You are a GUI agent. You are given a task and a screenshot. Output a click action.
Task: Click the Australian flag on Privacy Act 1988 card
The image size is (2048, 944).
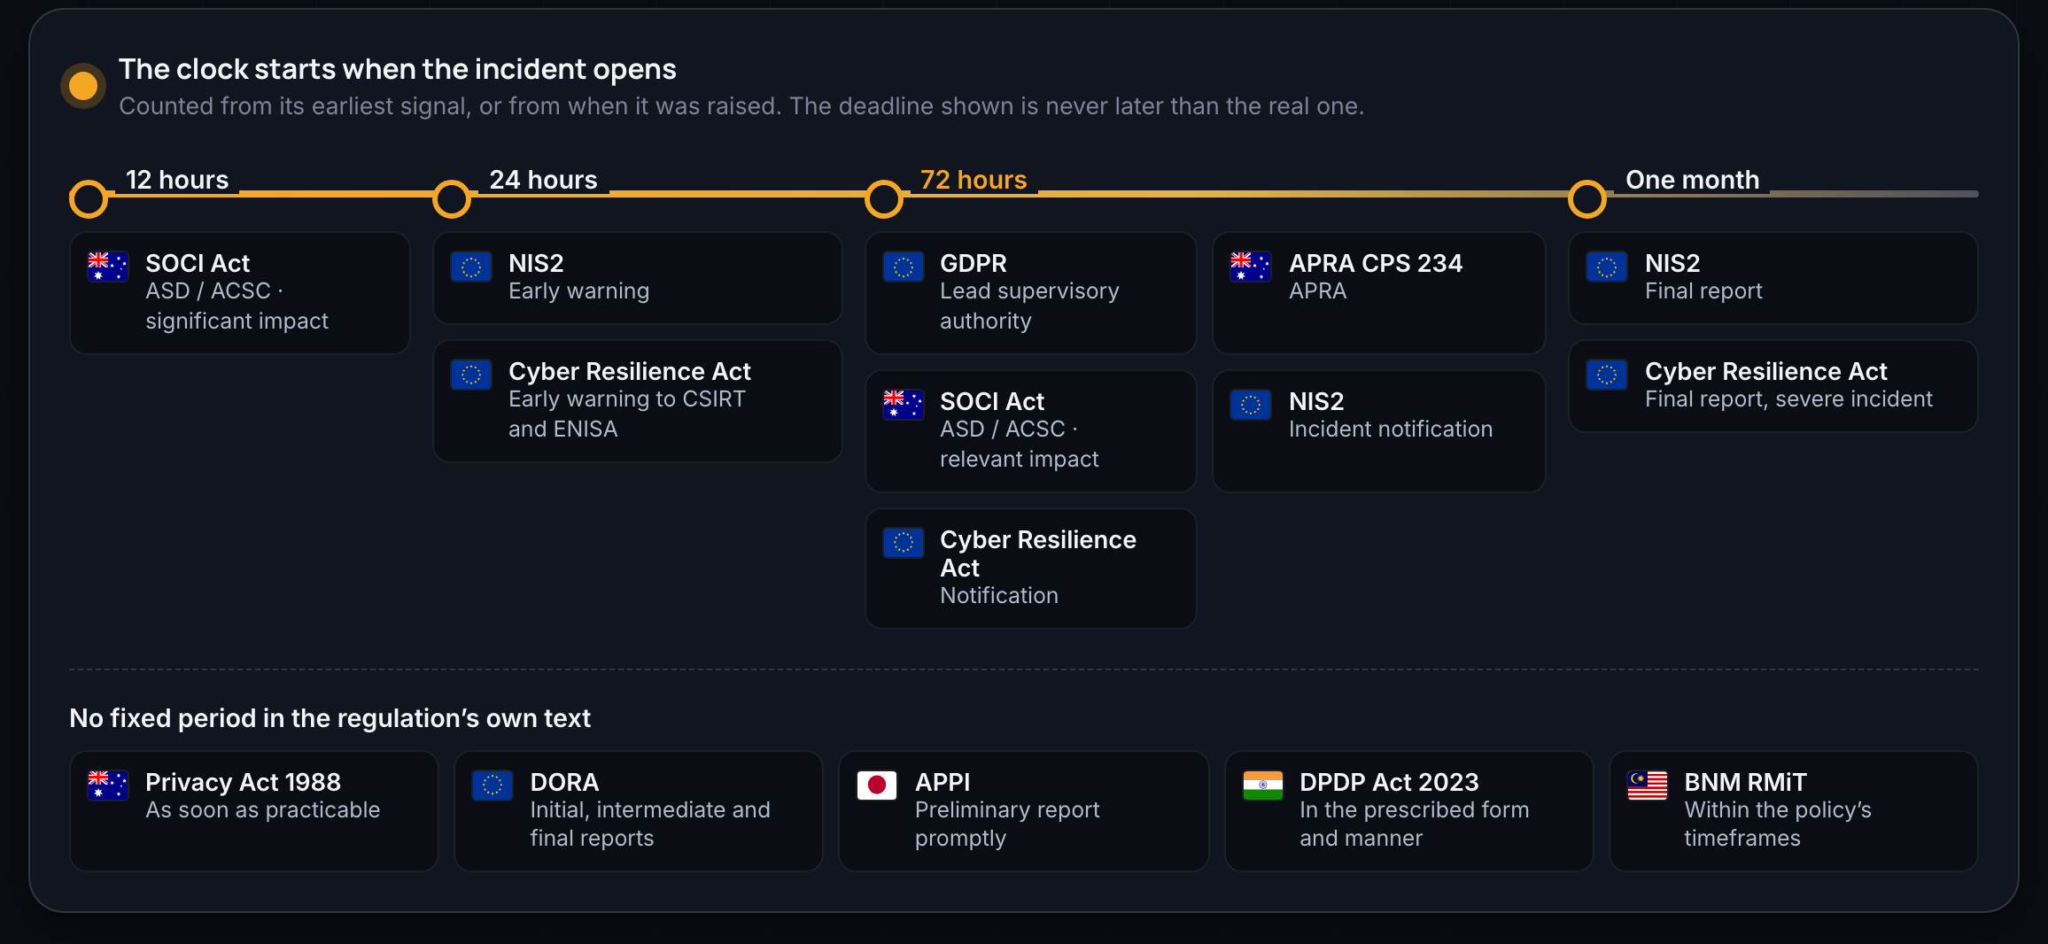click(x=108, y=785)
